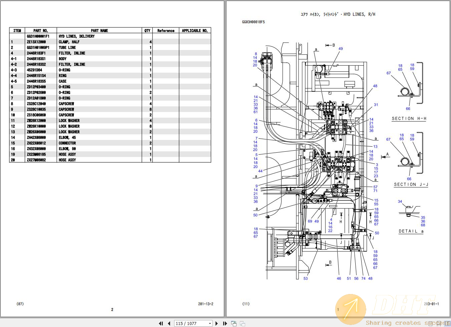451x327 pixels.
Task: Switch to single page layout icon
Action: coord(431,323)
